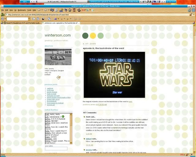Go to the Home page icon
This screenshot has width=196, height=157.
70,10
